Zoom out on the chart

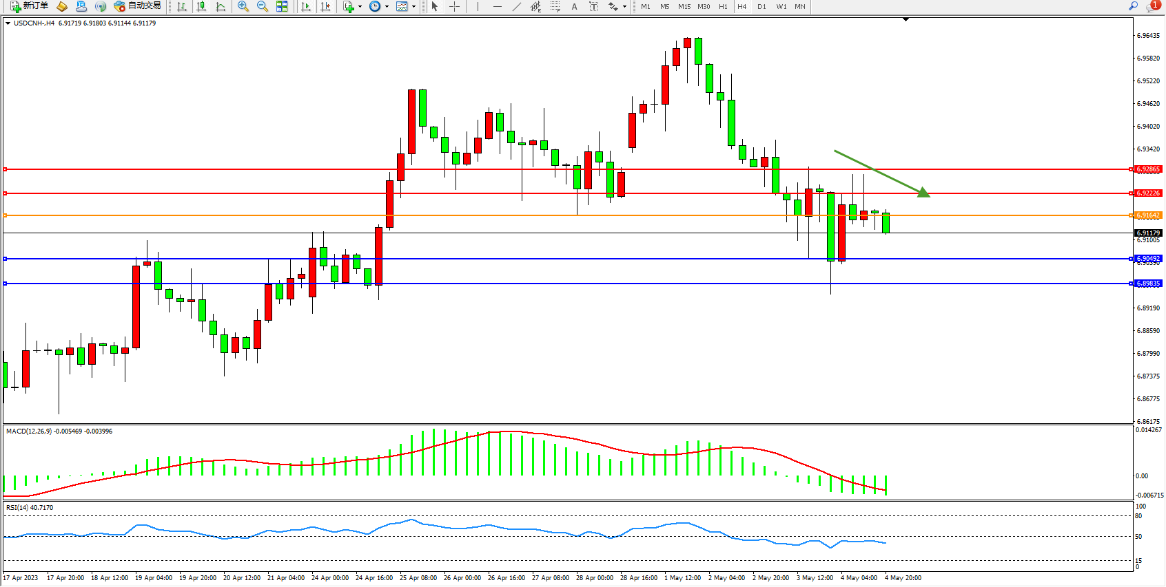[x=263, y=6]
